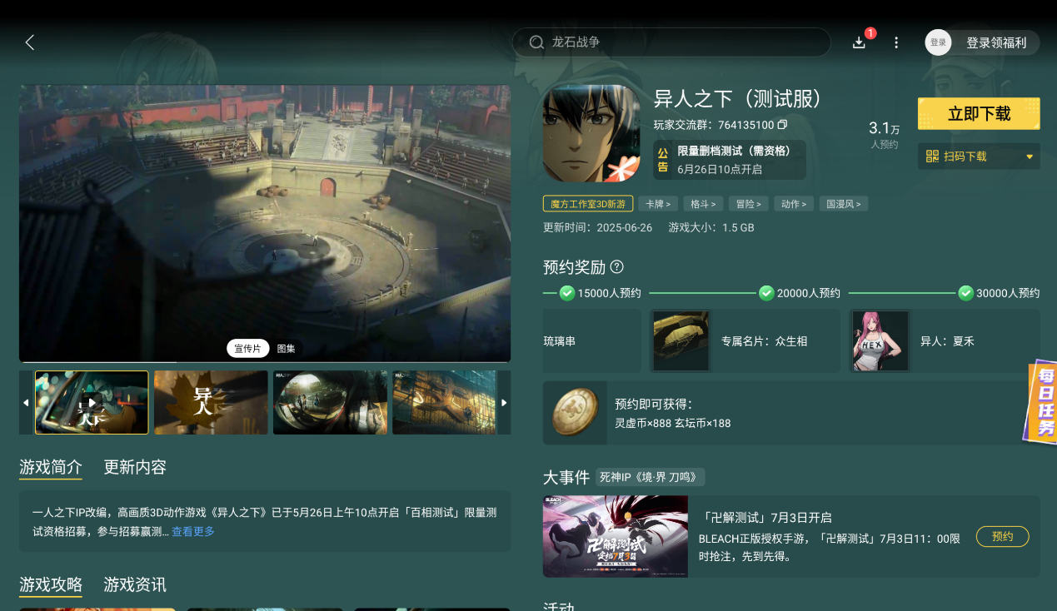Click the QR code icon in 扫码下载
This screenshot has width=1057, height=611.
(x=932, y=156)
